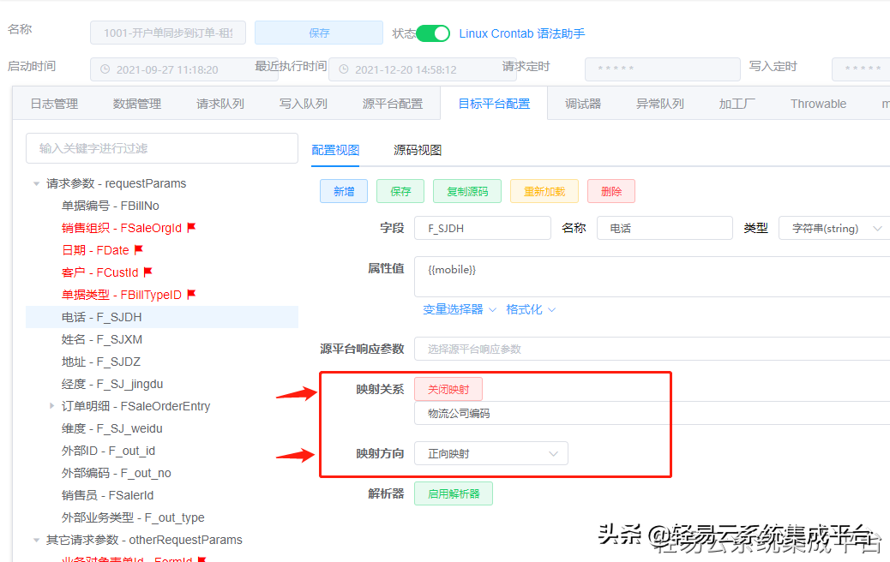The width and height of the screenshot is (890, 562).
Task: Click the 删除 button
Action: [x=610, y=191]
